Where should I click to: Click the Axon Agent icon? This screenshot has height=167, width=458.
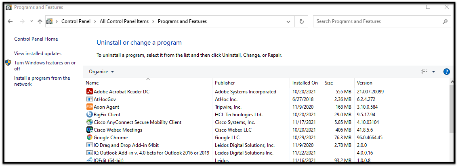[90, 107]
